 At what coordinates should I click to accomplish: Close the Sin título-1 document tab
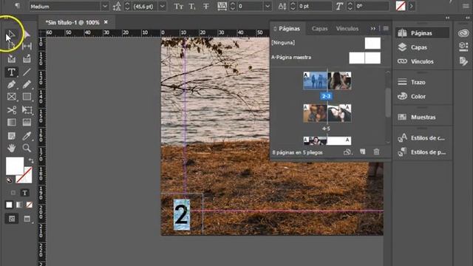106,22
